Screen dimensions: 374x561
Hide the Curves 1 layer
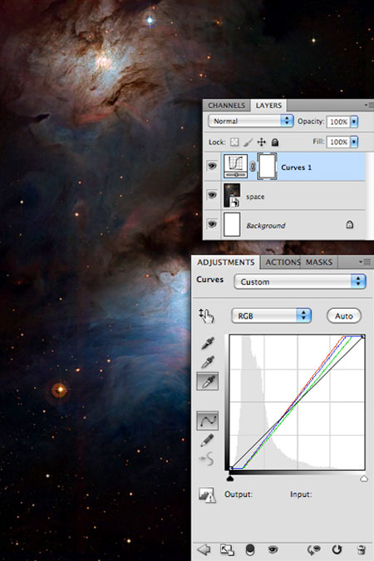(212, 166)
